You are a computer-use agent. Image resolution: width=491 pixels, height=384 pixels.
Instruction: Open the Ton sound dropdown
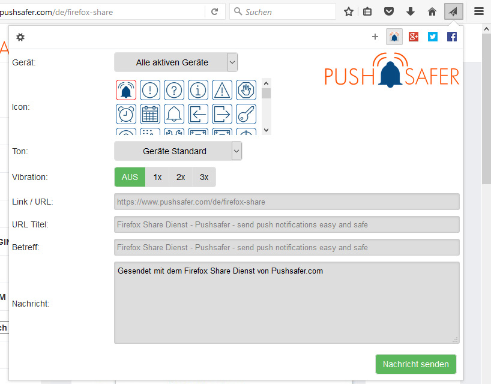[x=178, y=151]
